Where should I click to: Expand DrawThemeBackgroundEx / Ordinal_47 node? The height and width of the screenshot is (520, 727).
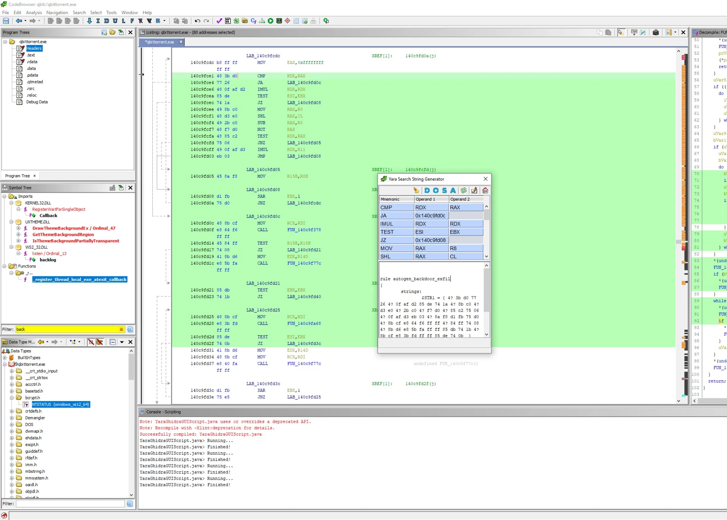coord(18,228)
